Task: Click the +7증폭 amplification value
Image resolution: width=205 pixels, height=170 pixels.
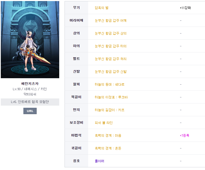Action: coord(185,135)
